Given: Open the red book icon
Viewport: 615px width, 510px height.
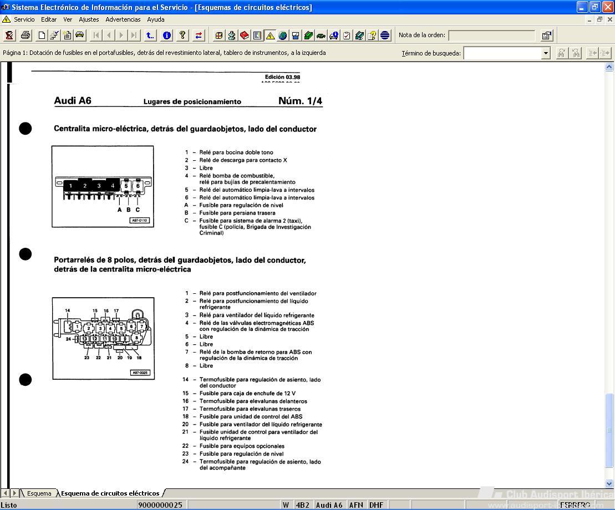Looking at the screenshot, I should point(245,35).
